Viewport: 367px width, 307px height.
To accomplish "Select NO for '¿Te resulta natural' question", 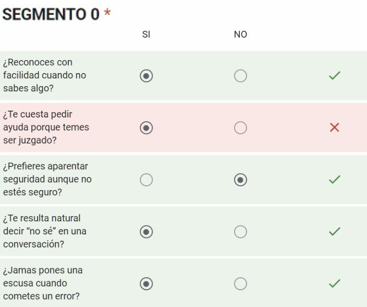I will (x=240, y=232).
